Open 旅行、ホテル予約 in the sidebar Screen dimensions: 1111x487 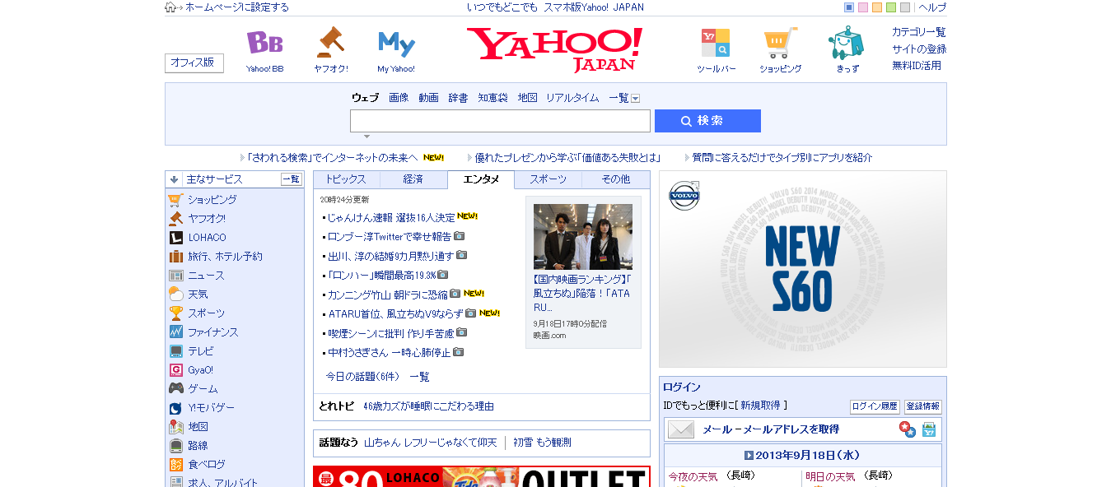225,257
